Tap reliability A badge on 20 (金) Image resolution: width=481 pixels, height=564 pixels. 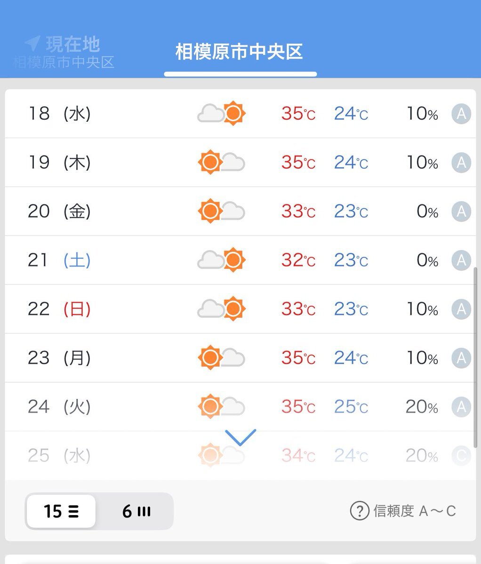pos(461,211)
